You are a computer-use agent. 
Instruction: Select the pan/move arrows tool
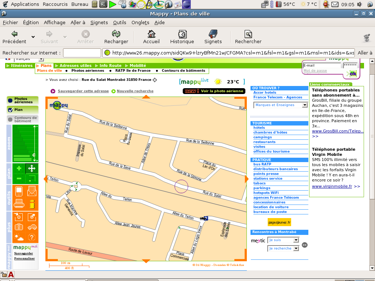pyautogui.click(x=32, y=168)
